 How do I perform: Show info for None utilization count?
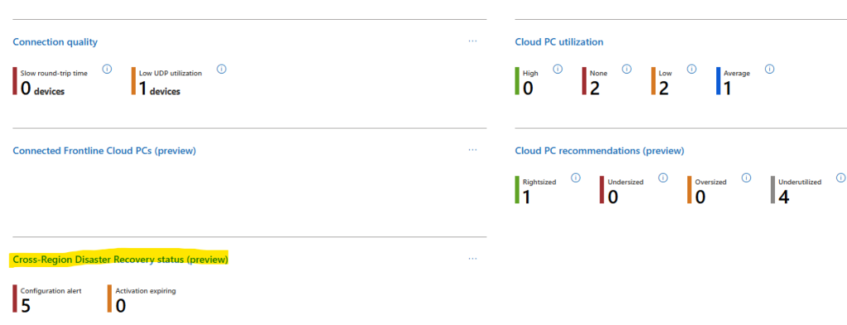(x=627, y=69)
